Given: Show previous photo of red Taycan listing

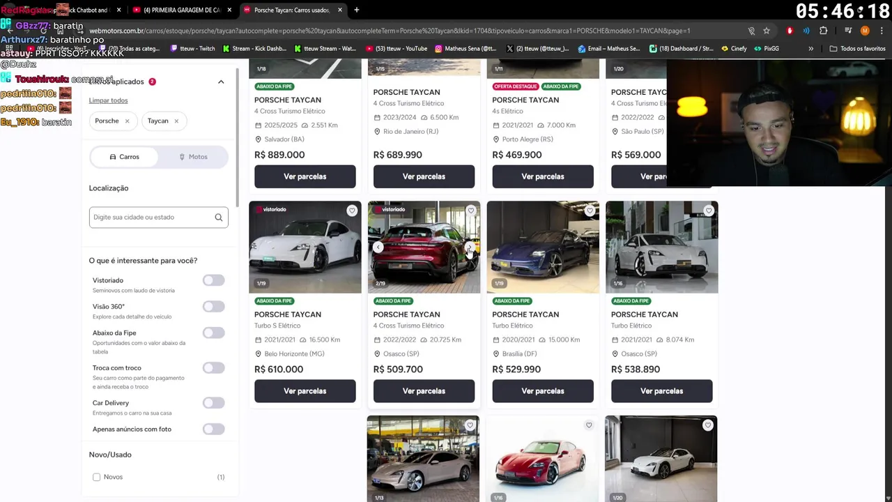Looking at the screenshot, I should [x=378, y=247].
